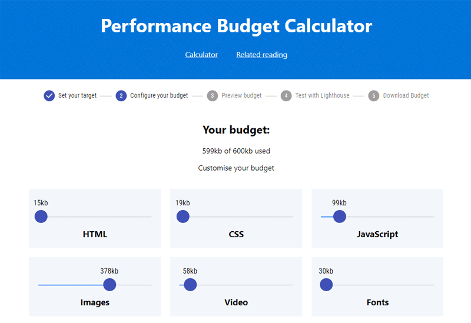Viewport: 471px width, 323px height.
Task: Click the checkmark icon for Set your target
Action: pos(49,95)
